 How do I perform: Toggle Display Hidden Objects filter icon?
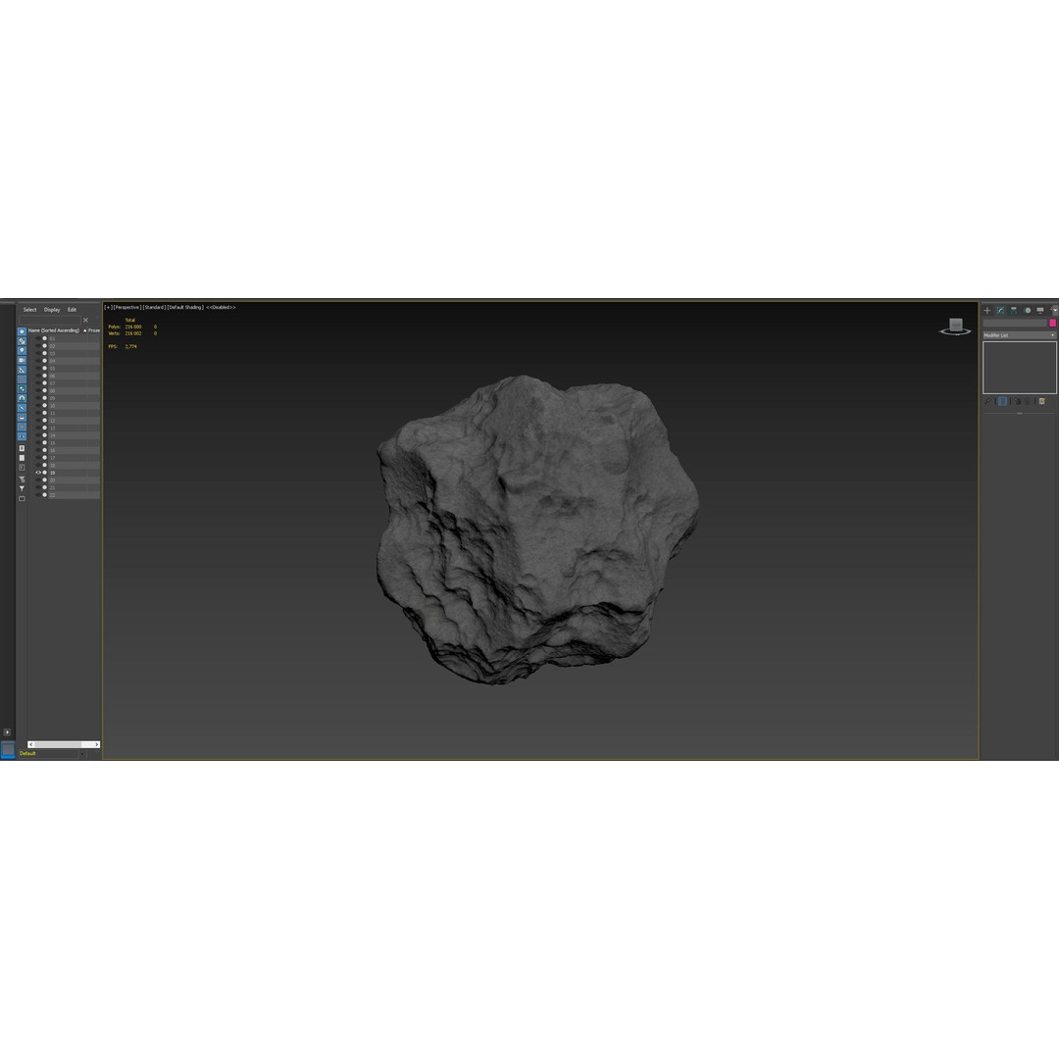coord(22,437)
